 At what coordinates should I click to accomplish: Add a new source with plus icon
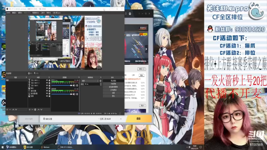(30, 110)
